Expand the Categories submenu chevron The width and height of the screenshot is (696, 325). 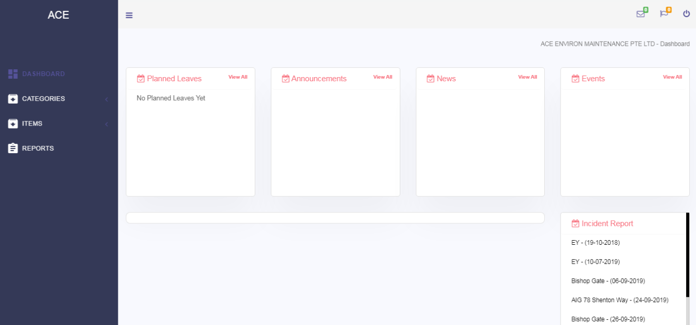click(106, 99)
